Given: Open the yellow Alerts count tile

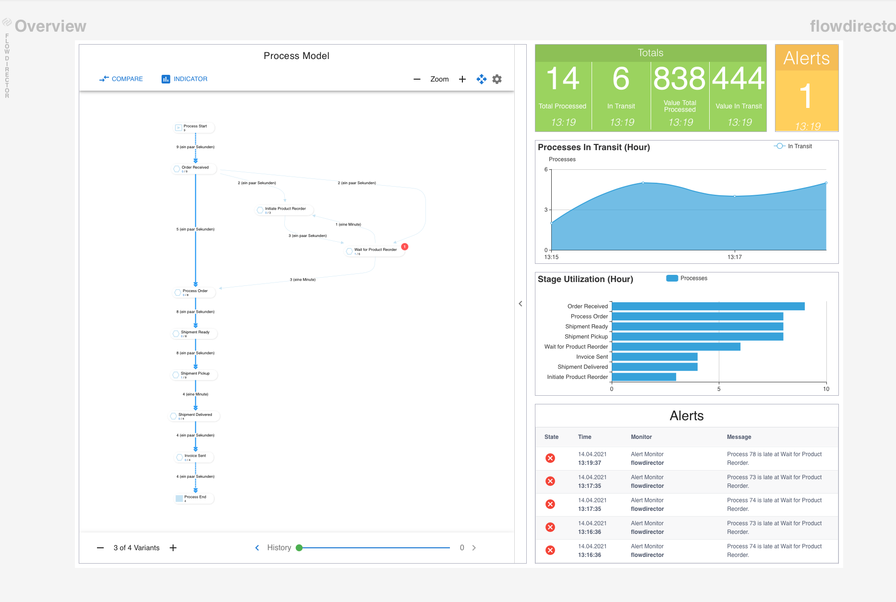Looking at the screenshot, I should 807,88.
